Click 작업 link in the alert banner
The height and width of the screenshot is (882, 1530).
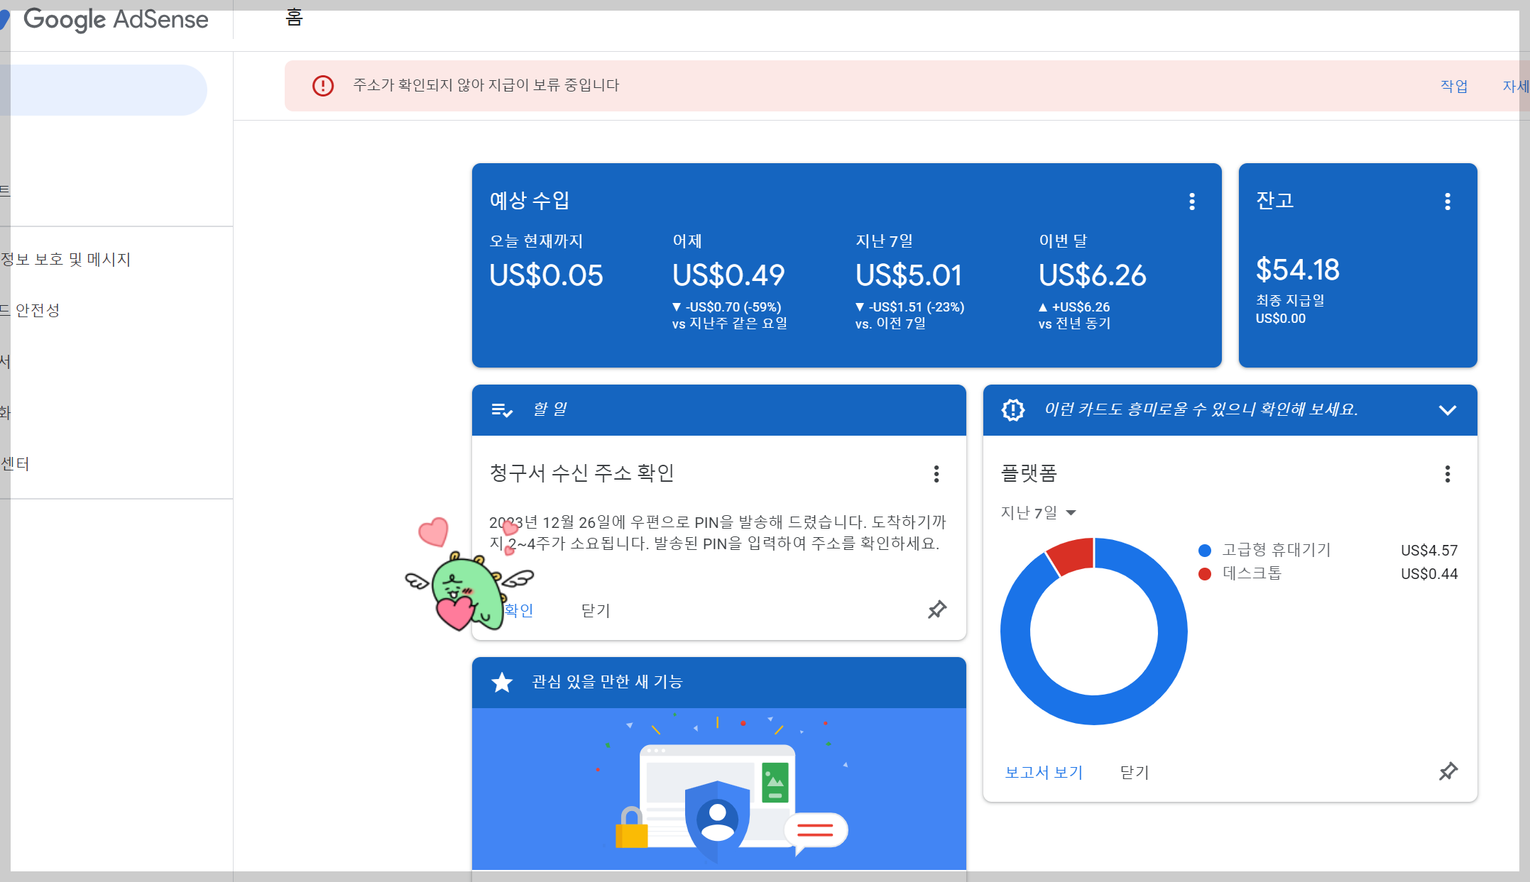[1453, 86]
